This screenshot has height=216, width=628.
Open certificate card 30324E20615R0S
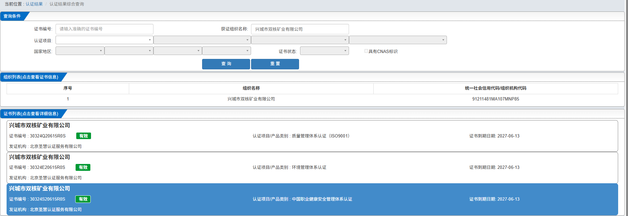(312, 168)
